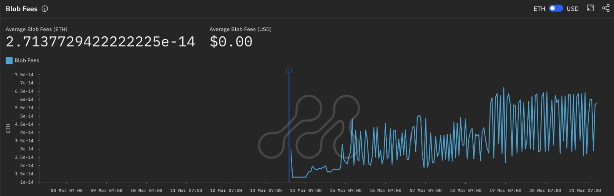This screenshot has height=196, width=614.
Task: Click the Blob Fees panel title
Action: pos(22,9)
